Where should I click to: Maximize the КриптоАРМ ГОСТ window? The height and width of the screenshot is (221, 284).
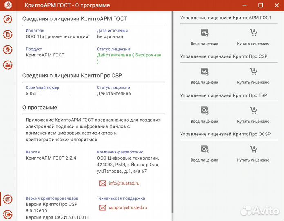260,5
